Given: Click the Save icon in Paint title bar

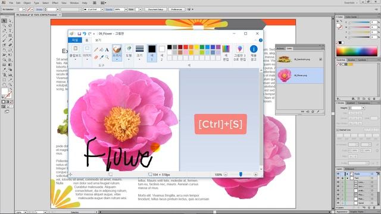Looking at the screenshot, I should [x=79, y=34].
